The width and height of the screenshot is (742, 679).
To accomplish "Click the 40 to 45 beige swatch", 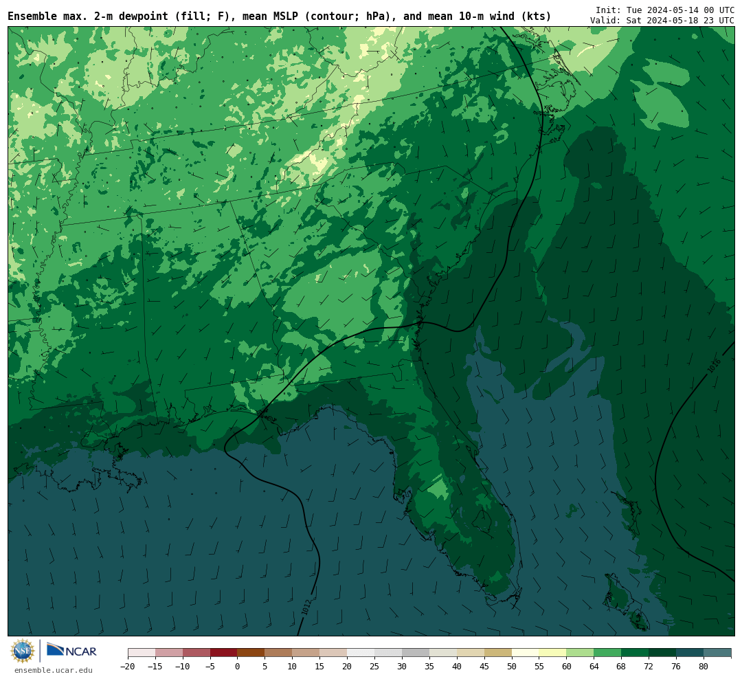I will coord(471,653).
